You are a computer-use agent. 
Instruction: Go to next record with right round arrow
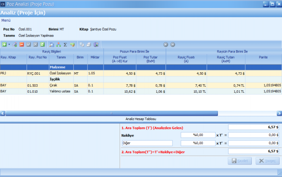coord(172,45)
